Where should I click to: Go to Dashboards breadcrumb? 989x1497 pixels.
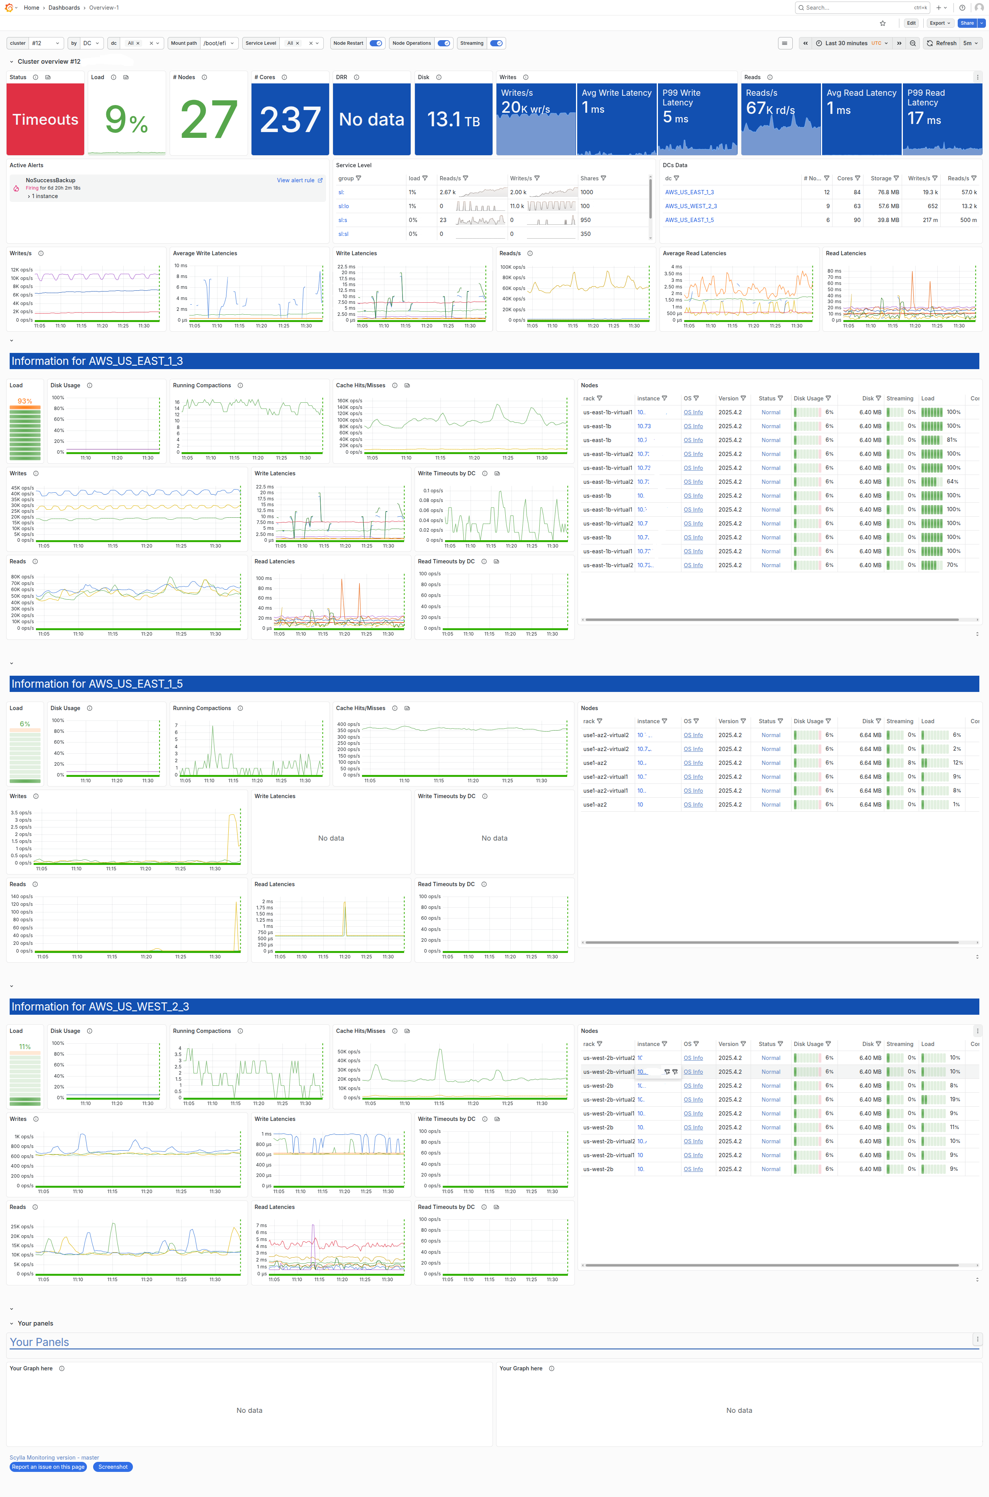tap(64, 8)
